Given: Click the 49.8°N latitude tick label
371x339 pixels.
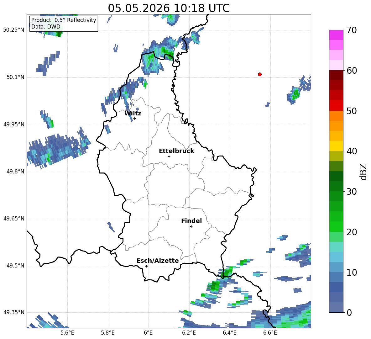Looking at the screenshot, I should pyautogui.click(x=14, y=172).
